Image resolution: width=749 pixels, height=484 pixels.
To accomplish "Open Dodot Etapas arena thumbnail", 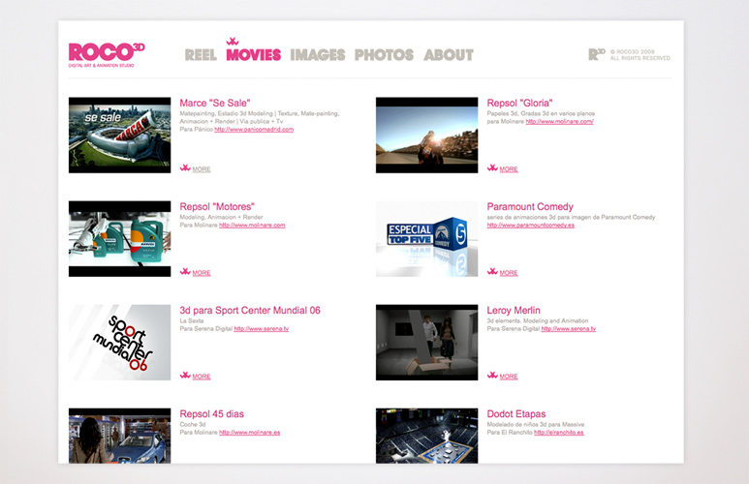I will click(426, 436).
